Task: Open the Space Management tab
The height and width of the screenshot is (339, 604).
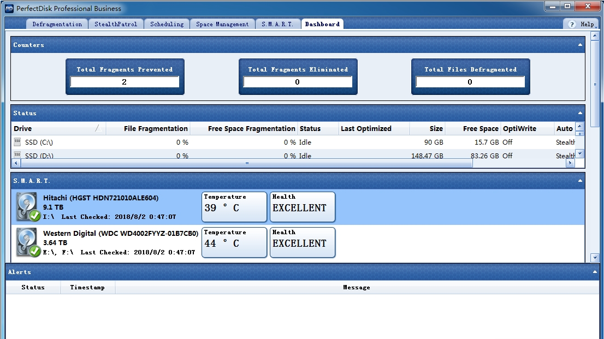Action: tap(222, 24)
